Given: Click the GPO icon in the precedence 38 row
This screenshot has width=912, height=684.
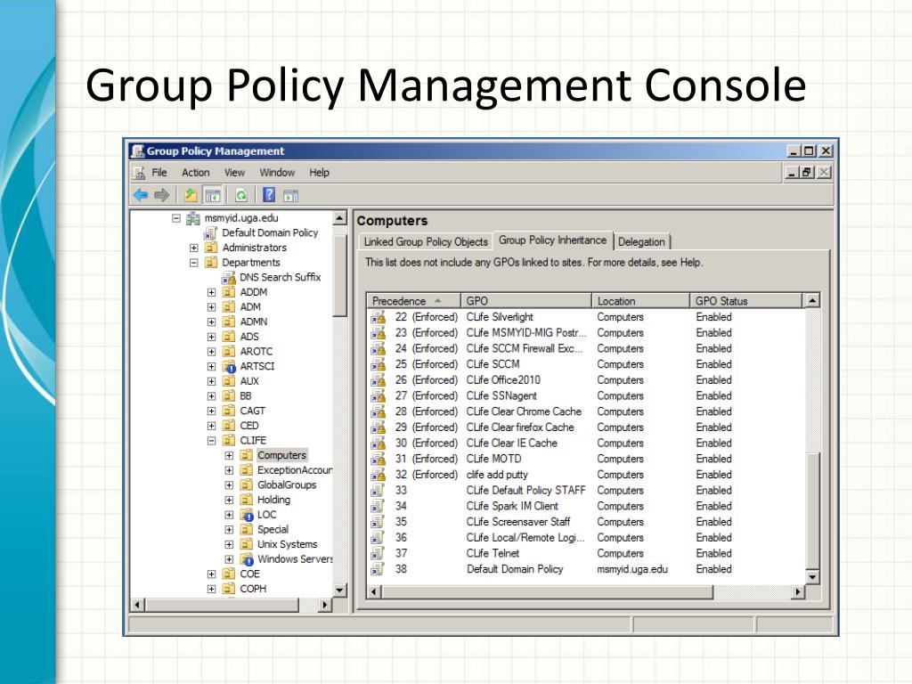Looking at the screenshot, I should 378,569.
